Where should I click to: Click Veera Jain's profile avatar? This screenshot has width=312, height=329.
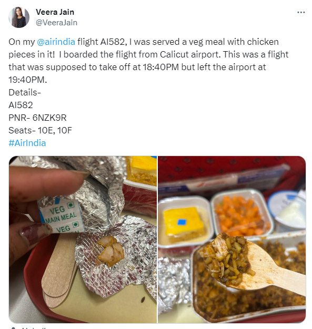tap(19, 17)
